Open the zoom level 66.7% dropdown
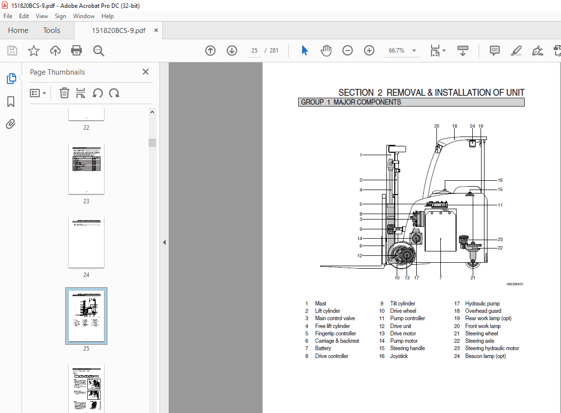Screen dimensions: 561x413 pos(414,51)
